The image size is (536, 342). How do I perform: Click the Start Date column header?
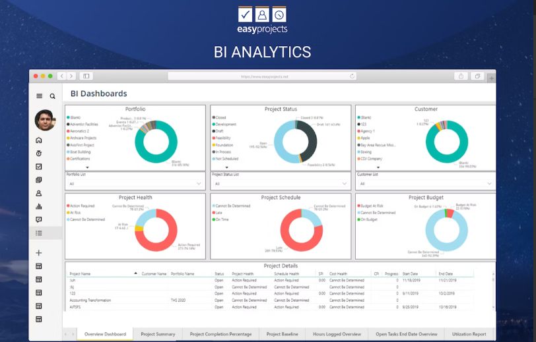pos(410,273)
